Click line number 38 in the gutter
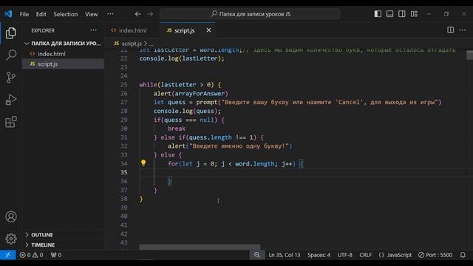Screen dimensions: 473x266 coord(124,199)
